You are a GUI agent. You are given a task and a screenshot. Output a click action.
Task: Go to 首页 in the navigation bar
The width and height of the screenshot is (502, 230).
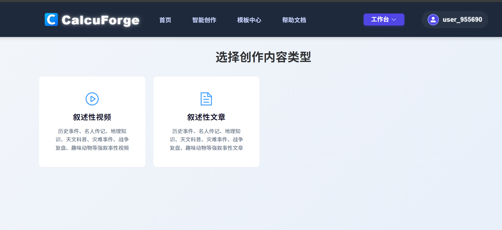[165, 20]
